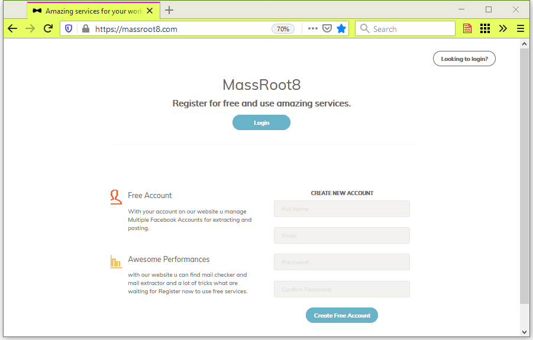
Task: Click the Looking to login? button
Action: tap(464, 59)
